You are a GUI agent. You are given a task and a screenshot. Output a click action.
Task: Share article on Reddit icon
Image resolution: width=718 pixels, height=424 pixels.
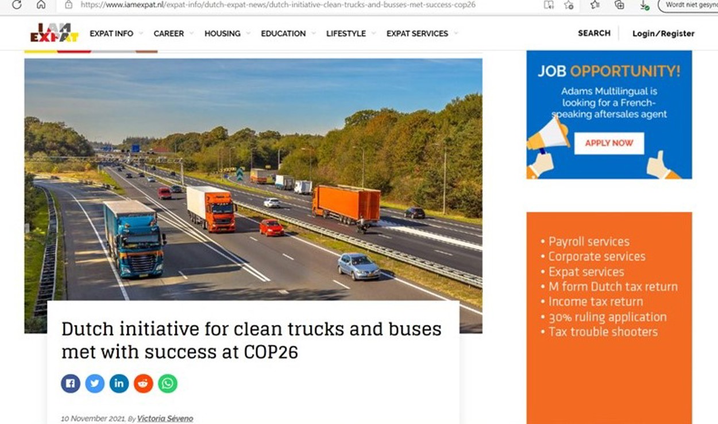143,383
